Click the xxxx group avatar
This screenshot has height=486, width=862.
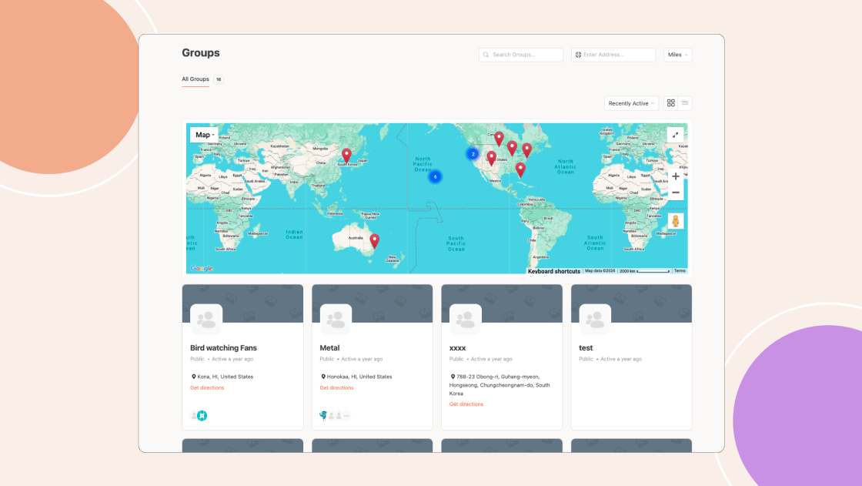coord(465,319)
